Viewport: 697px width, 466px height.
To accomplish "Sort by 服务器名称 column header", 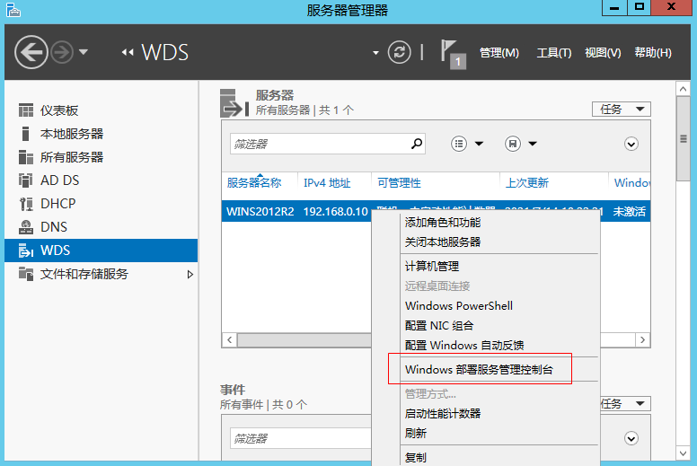I will tap(254, 182).
